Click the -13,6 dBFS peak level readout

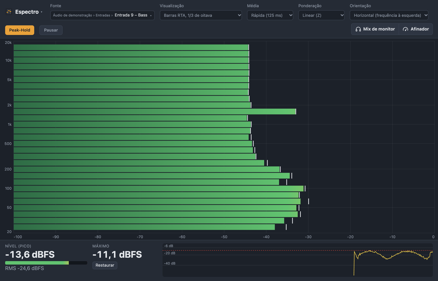coord(30,255)
